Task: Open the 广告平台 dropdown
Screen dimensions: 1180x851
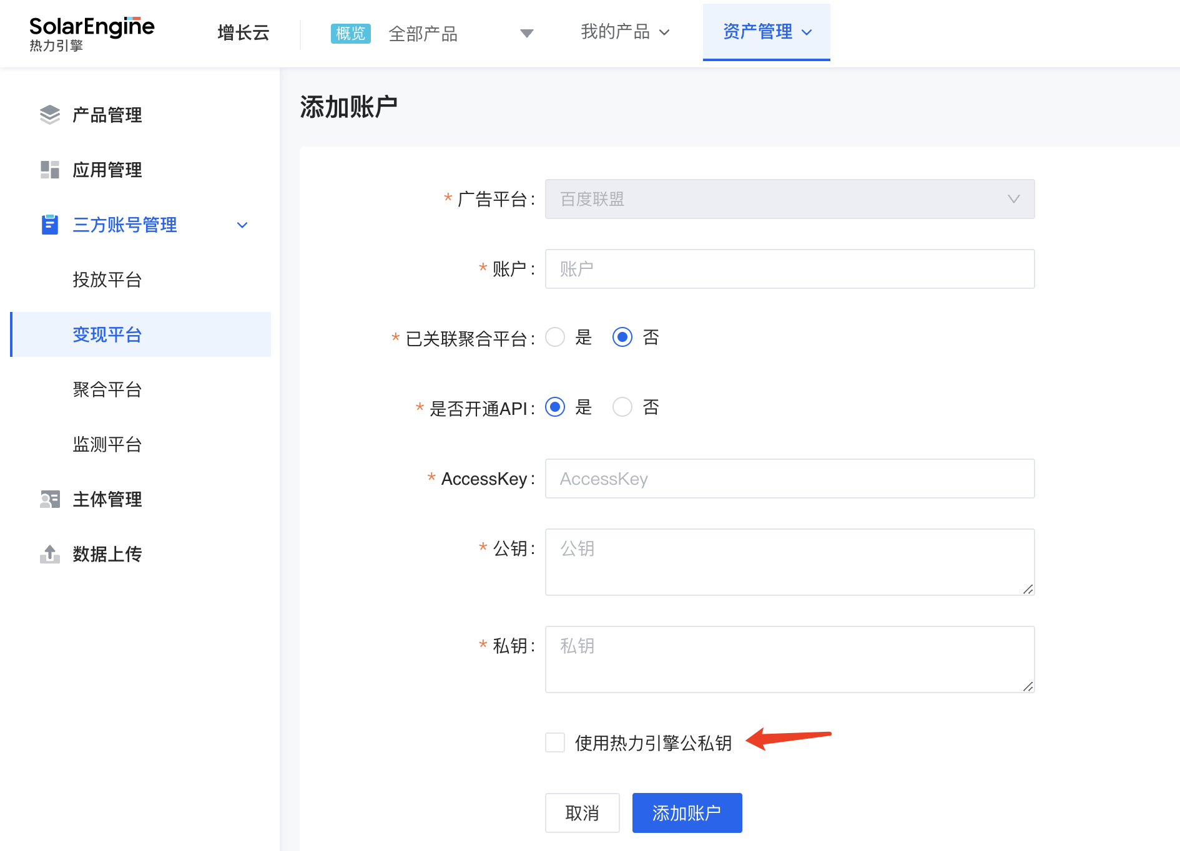Action: tap(789, 199)
